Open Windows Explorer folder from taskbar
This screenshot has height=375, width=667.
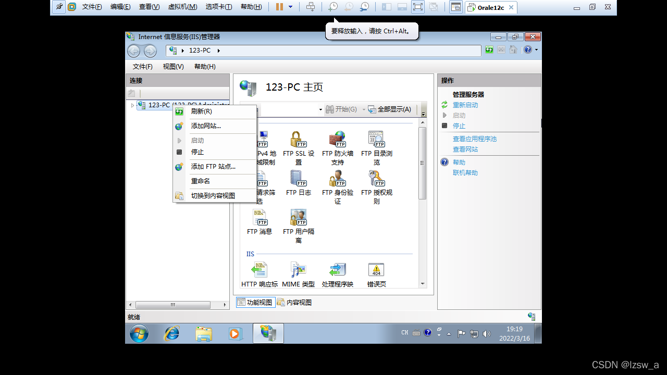click(204, 333)
